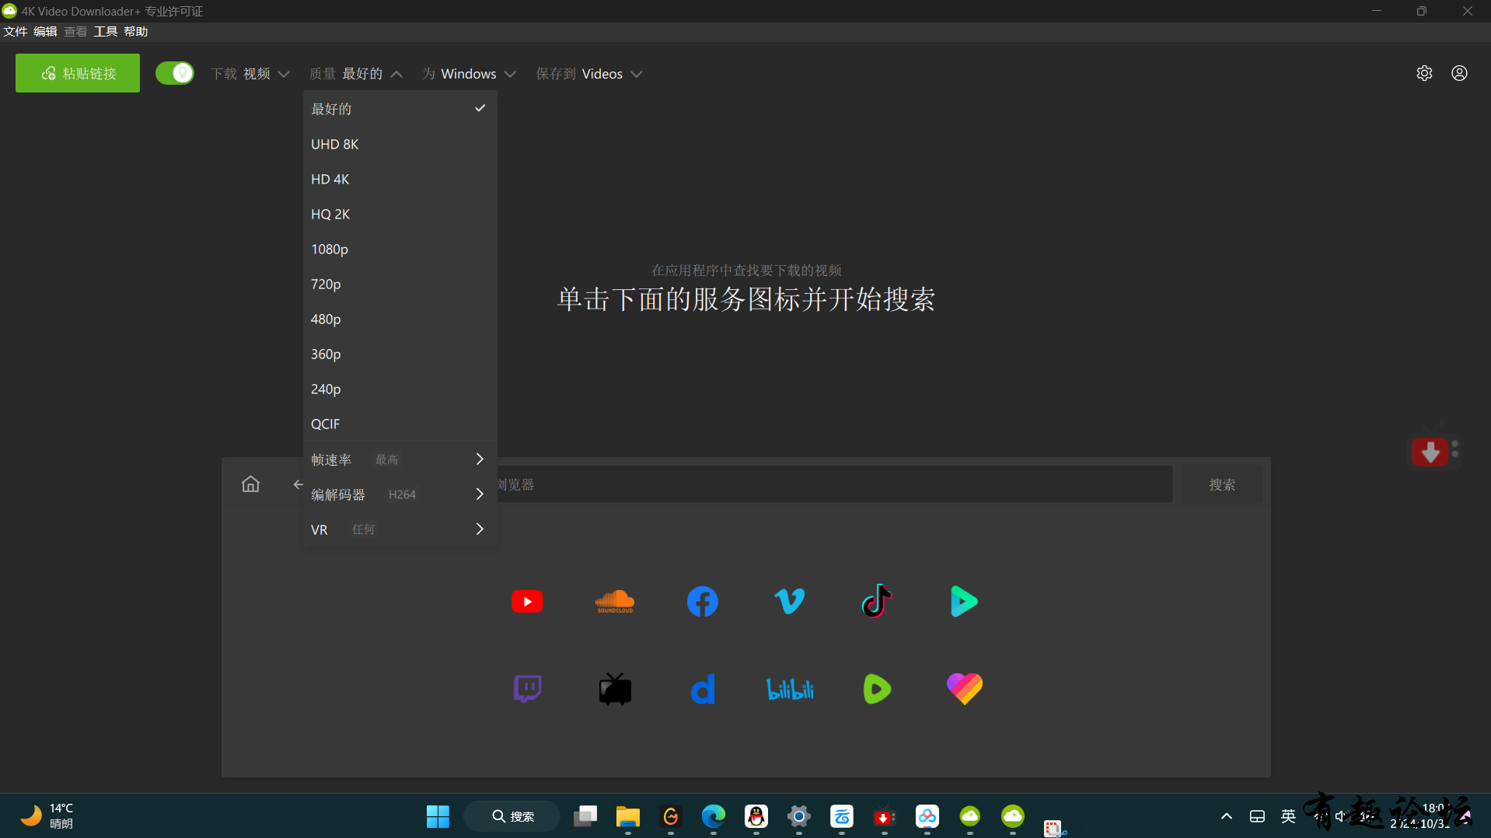Expand the 为 Windows platform dropdown
The image size is (1491, 838).
pyautogui.click(x=469, y=74)
